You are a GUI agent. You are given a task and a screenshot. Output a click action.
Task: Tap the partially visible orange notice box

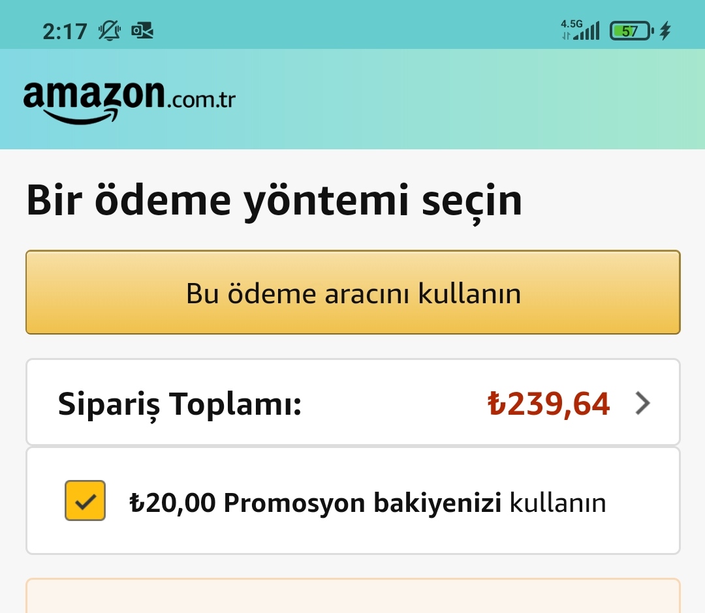coord(353,596)
